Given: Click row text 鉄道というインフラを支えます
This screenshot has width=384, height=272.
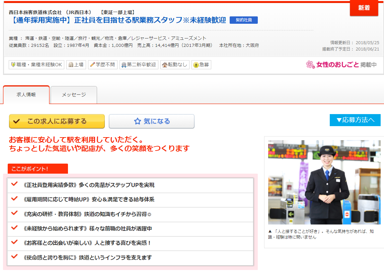Looking at the screenshot, I should point(116,258).
